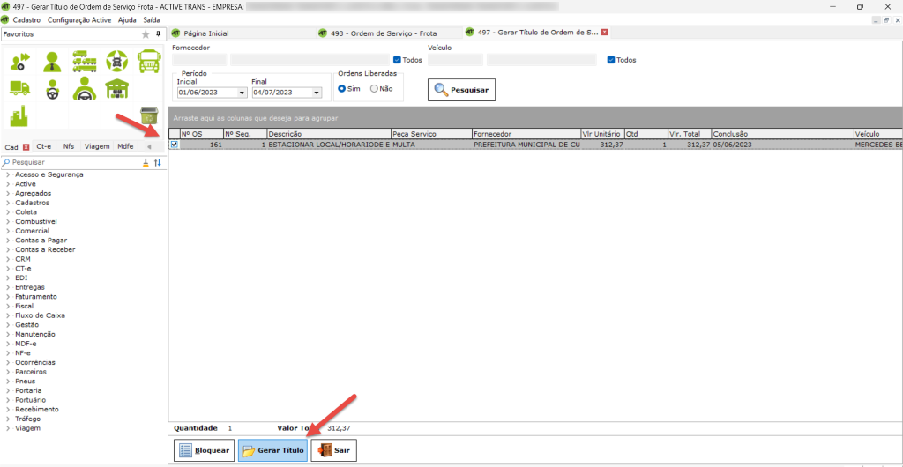The image size is (903, 467).
Task: Open the Configuração Active menu
Action: click(x=79, y=19)
